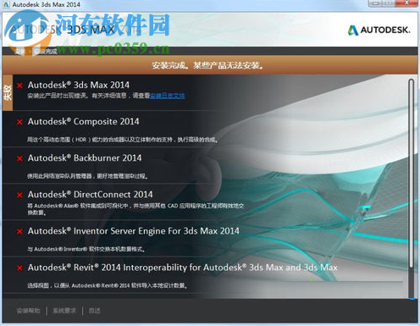Click the 安装完成 banner message
The width and height of the screenshot is (420, 326).
point(207,65)
